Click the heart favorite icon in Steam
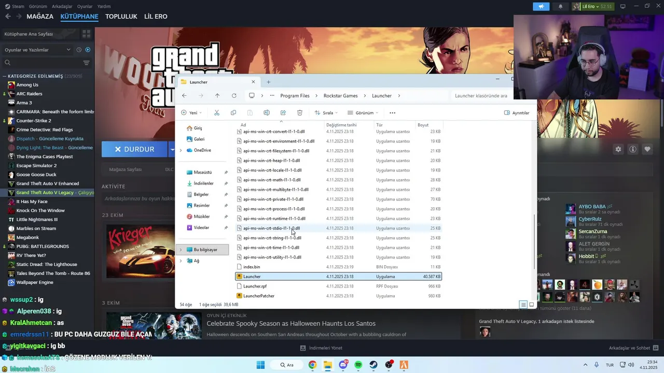The height and width of the screenshot is (373, 664). pos(647,149)
